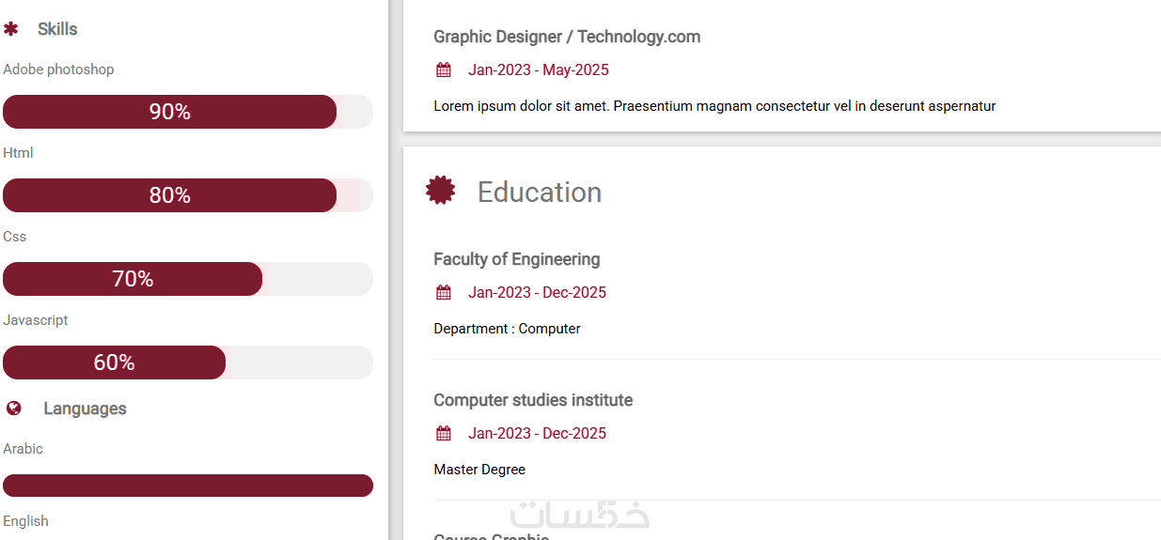Select the Computer studies institute title
1161x540 pixels.
(x=533, y=400)
